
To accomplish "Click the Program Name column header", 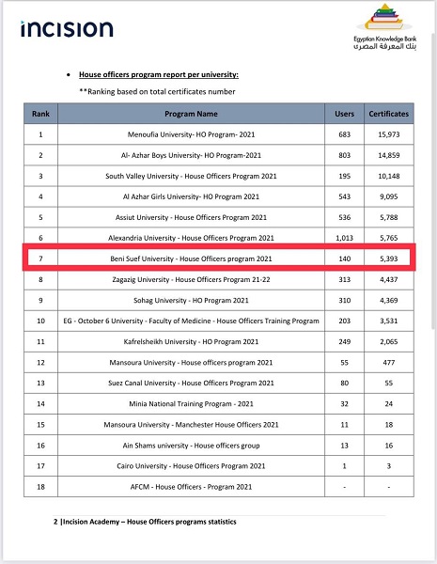I will pos(191,114).
